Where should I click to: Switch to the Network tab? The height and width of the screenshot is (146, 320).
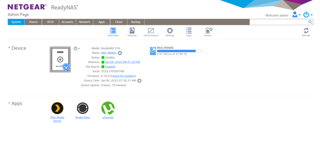click(x=85, y=22)
